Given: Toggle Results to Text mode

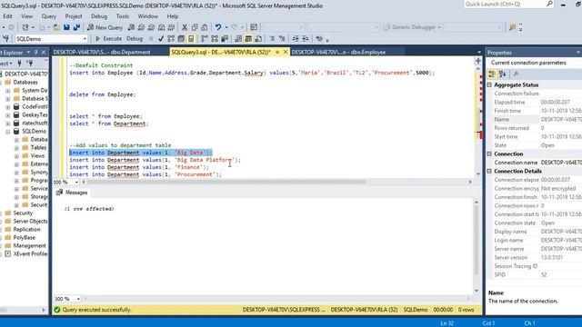Looking at the screenshot, I should (x=238, y=38).
